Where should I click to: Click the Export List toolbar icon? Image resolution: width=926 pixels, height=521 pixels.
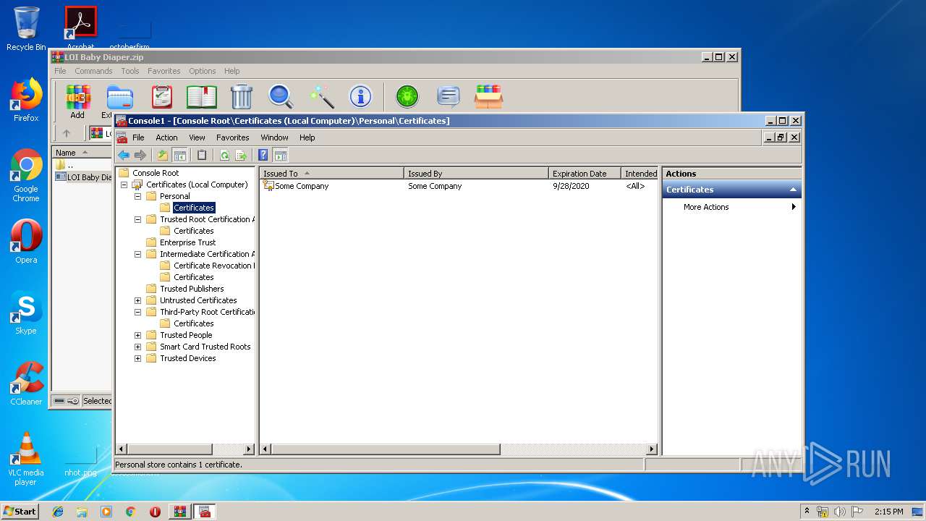[241, 155]
